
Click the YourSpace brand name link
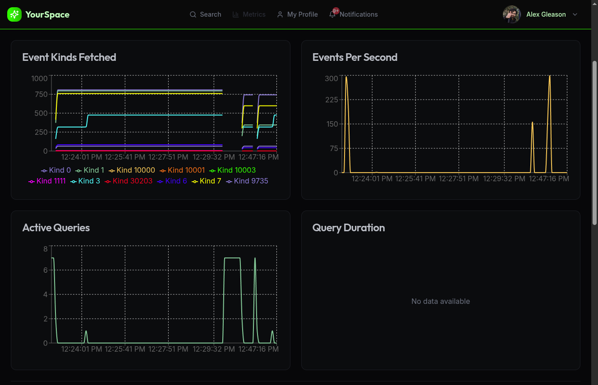coord(47,14)
